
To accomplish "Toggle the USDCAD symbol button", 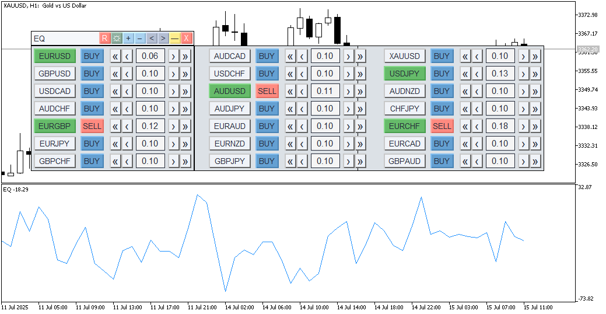I will (x=55, y=91).
